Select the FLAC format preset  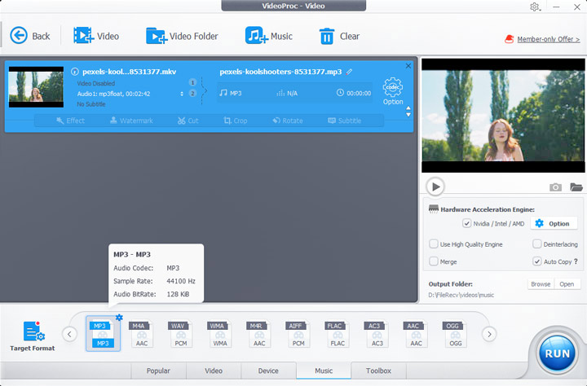[x=337, y=334]
